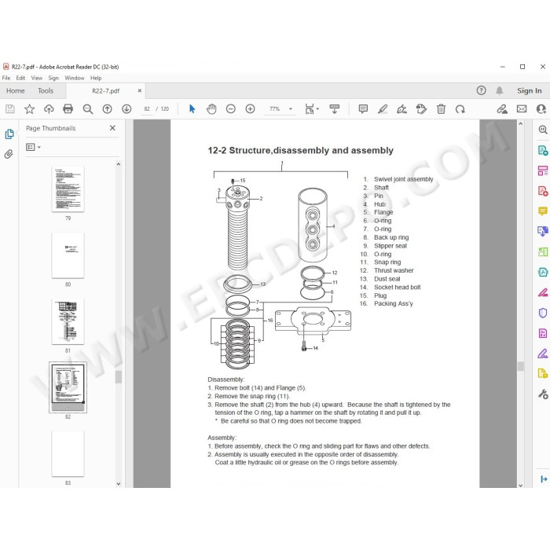Screen dimensions: 550x550
Task: Open the zoom percentage dropdown
Action: (291, 109)
